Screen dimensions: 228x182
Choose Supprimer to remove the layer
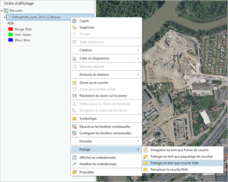coord(106,27)
